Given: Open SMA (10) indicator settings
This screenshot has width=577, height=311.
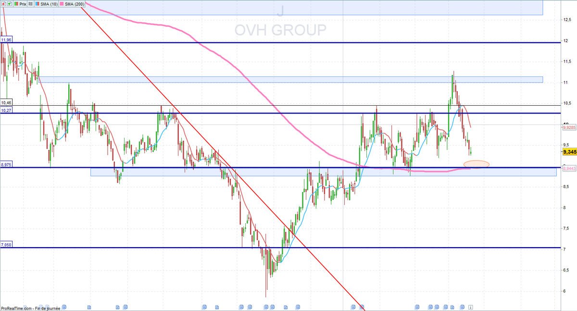Looking at the screenshot, I should (x=46, y=3).
